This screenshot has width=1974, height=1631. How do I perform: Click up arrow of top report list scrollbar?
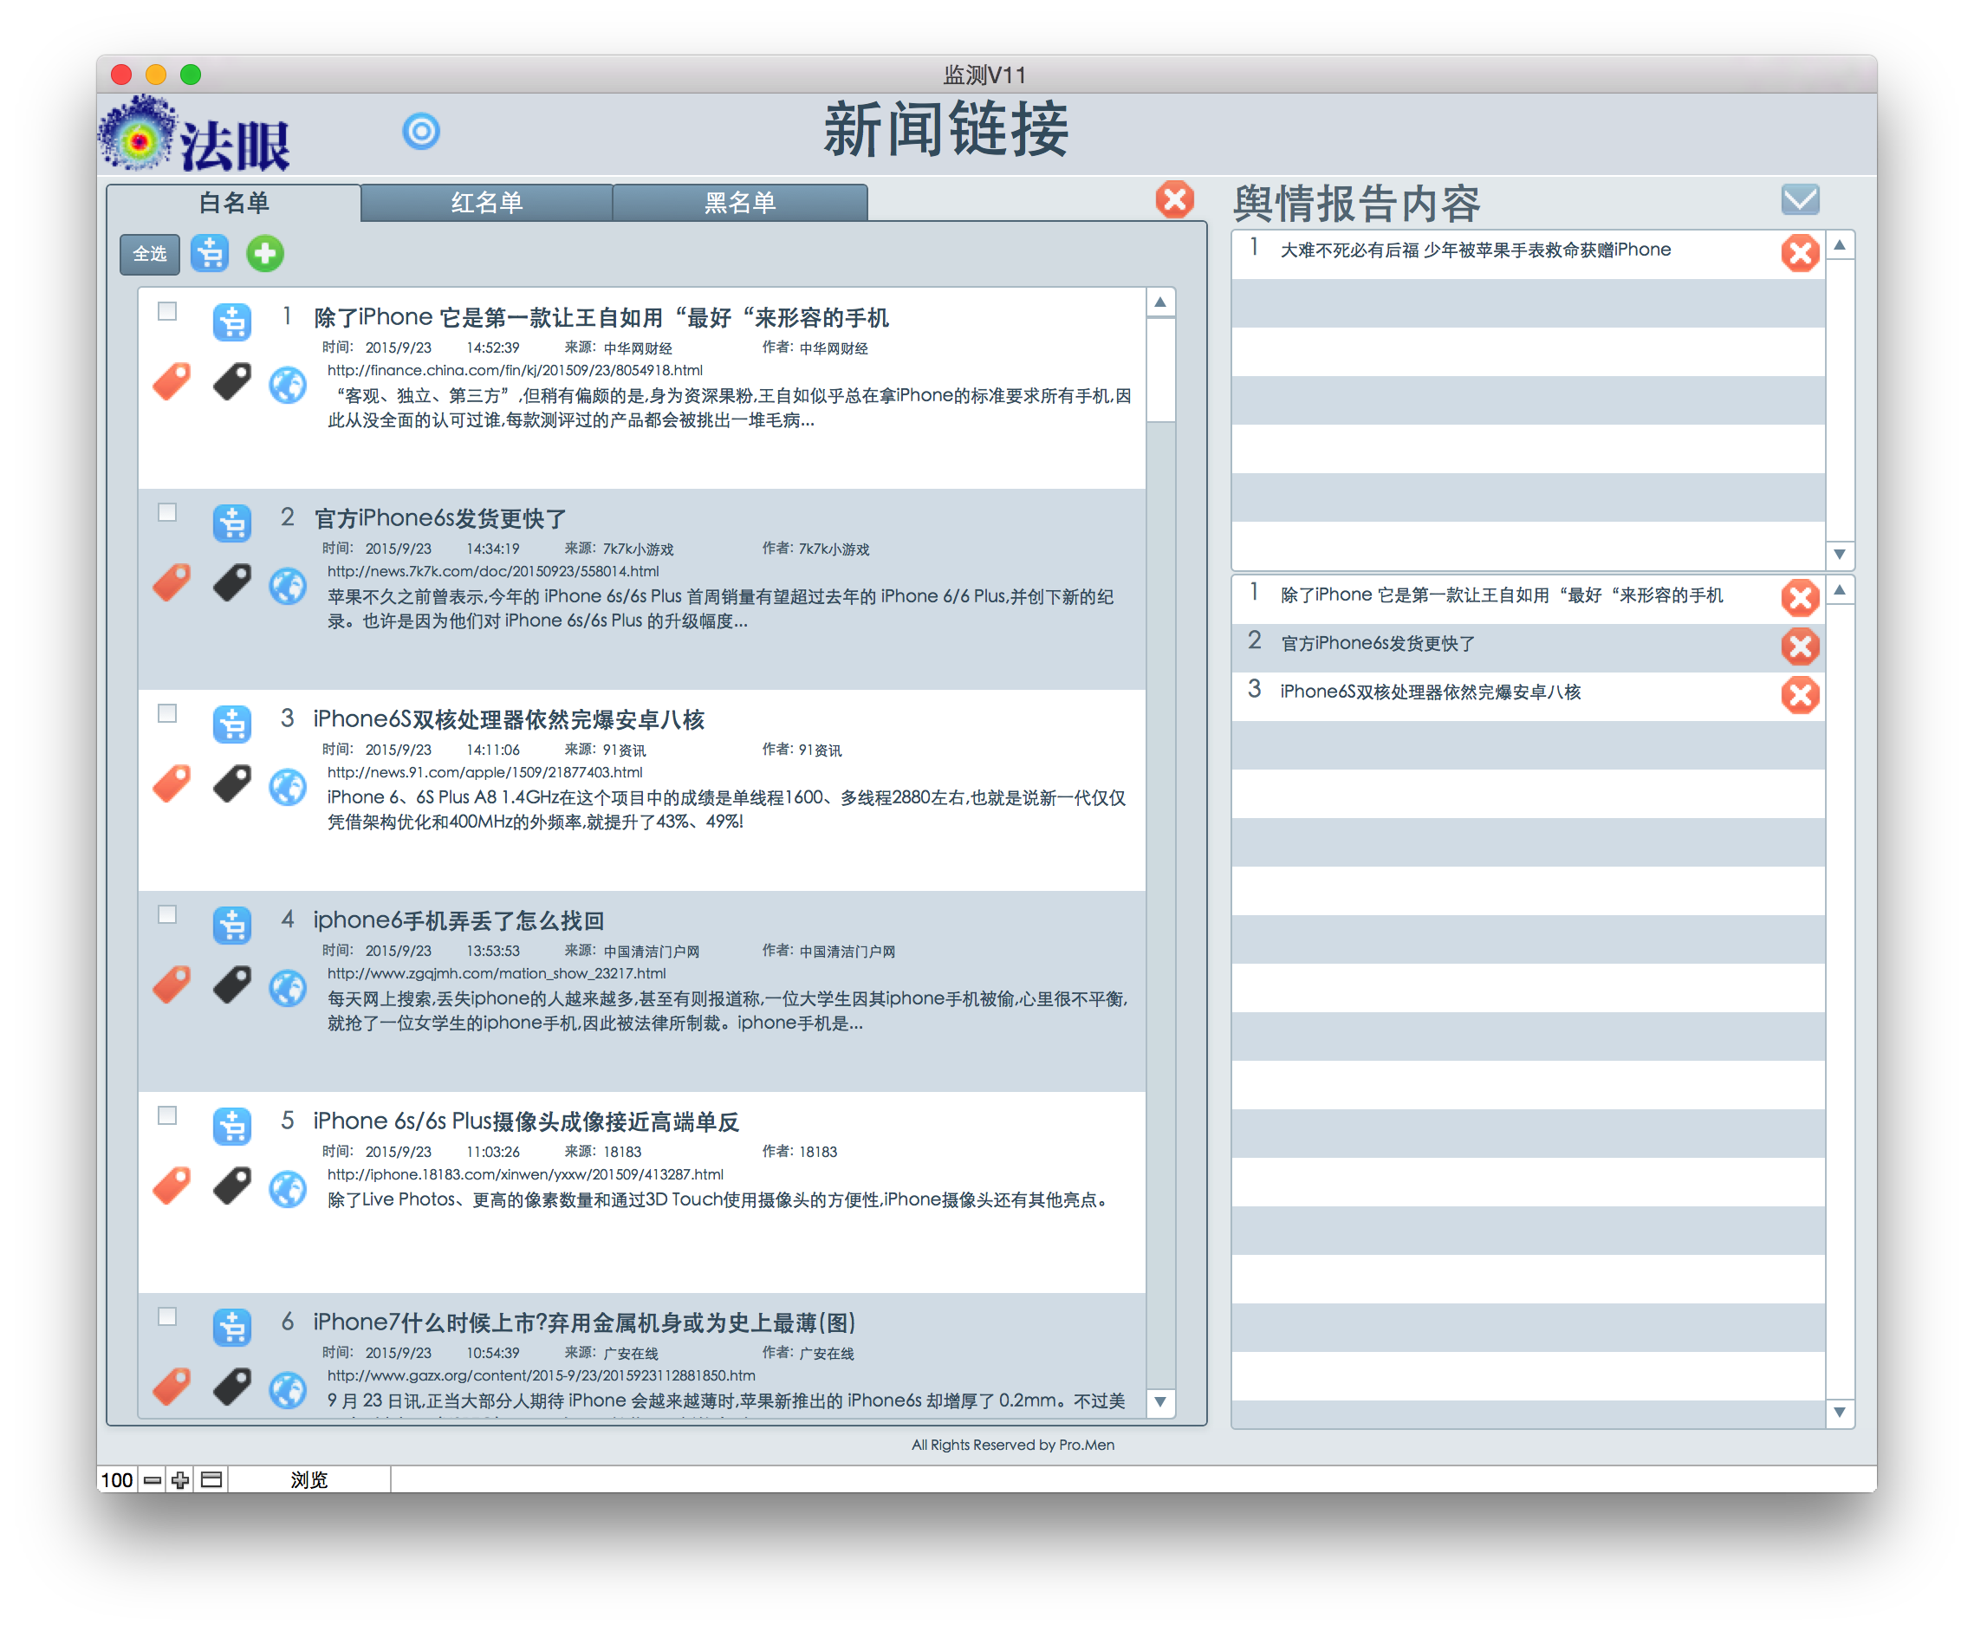tap(1840, 245)
